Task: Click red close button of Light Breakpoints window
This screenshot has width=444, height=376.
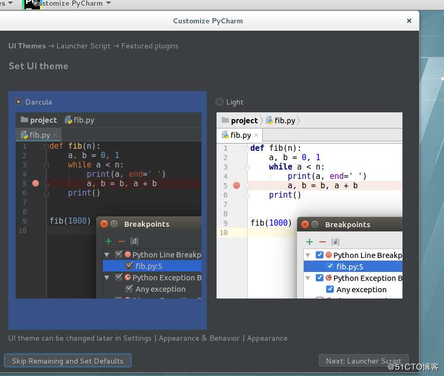Action: pos(305,224)
